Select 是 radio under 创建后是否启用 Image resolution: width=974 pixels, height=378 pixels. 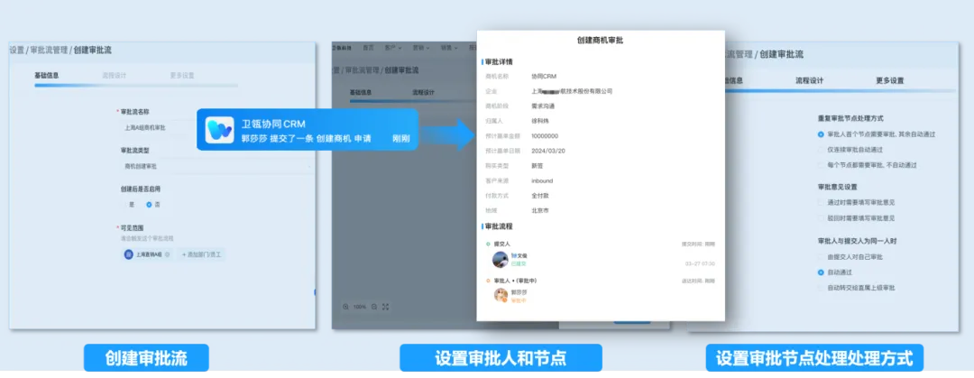point(124,205)
